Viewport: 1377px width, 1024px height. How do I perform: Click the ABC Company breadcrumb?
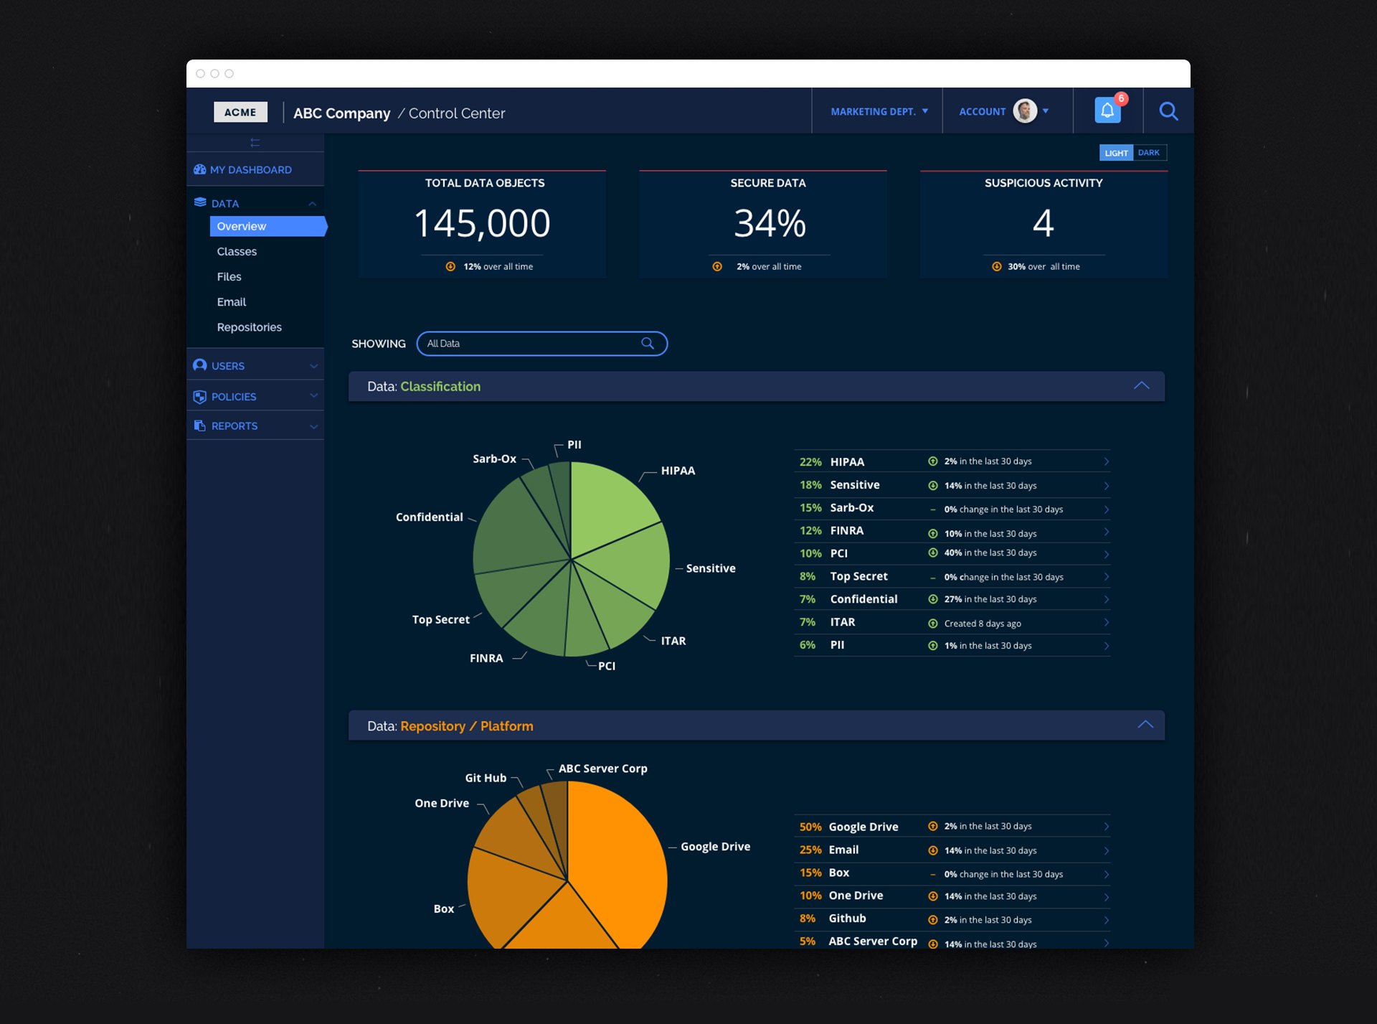coord(341,113)
